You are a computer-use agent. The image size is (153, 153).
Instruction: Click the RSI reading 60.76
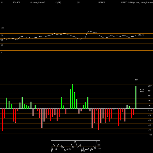[x=141, y=35]
